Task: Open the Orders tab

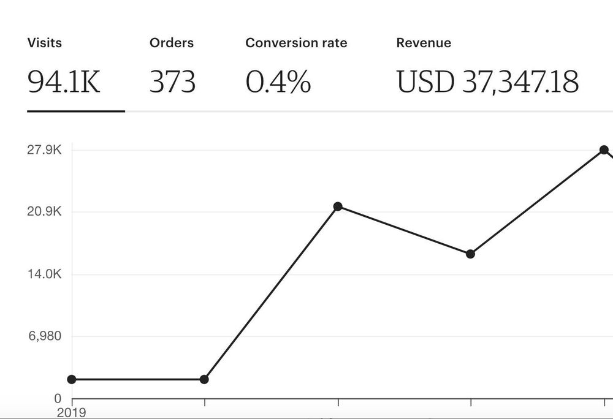Action: click(171, 43)
